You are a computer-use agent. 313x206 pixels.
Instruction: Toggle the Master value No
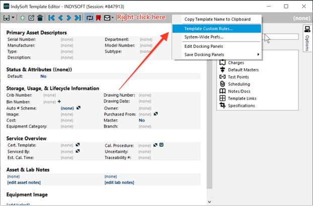[141, 120]
